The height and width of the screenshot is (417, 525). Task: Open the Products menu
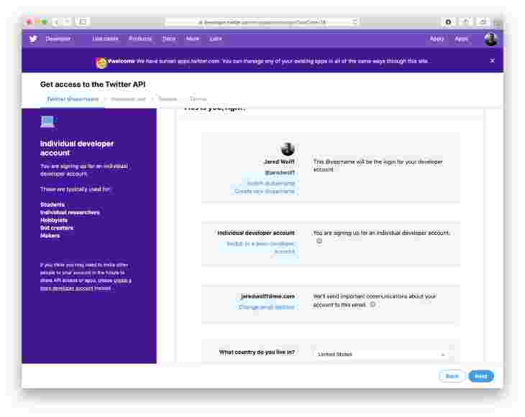[x=140, y=39]
